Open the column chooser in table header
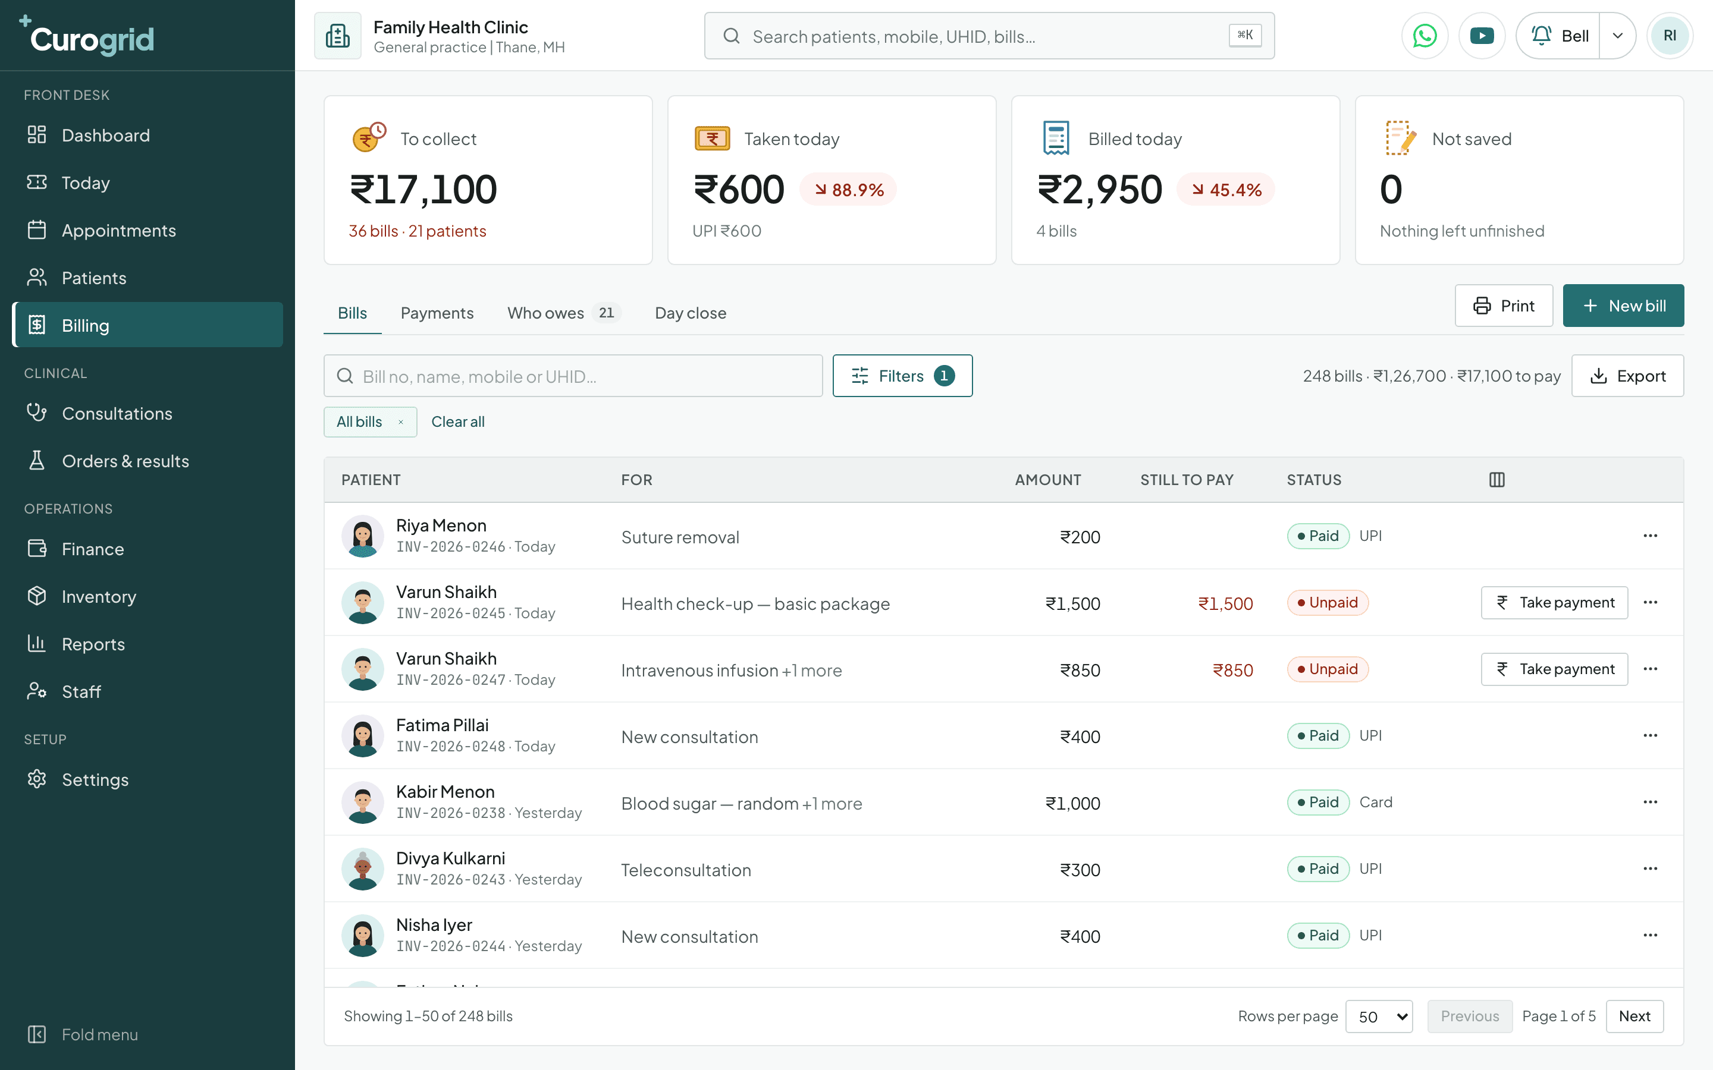Screen dimensions: 1713x1070 tap(1496, 480)
